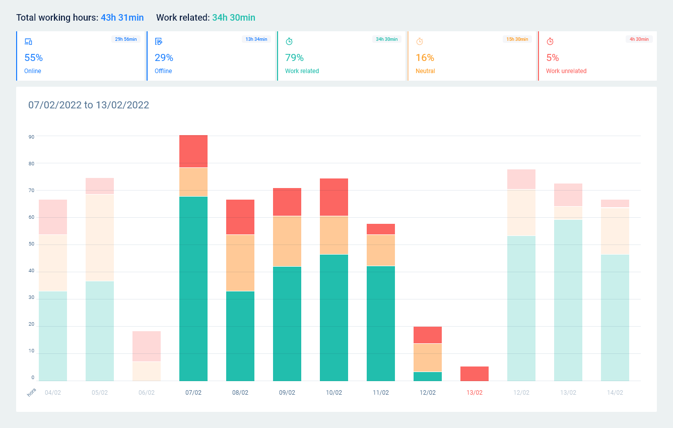
Task: Click the red segment of the 10/02 bar
Action: coord(334,197)
